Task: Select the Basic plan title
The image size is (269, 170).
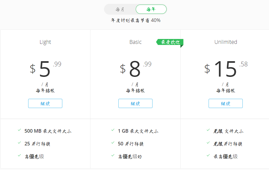Action: (135, 42)
